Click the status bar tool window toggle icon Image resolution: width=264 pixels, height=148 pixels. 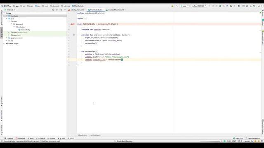coord(2,141)
